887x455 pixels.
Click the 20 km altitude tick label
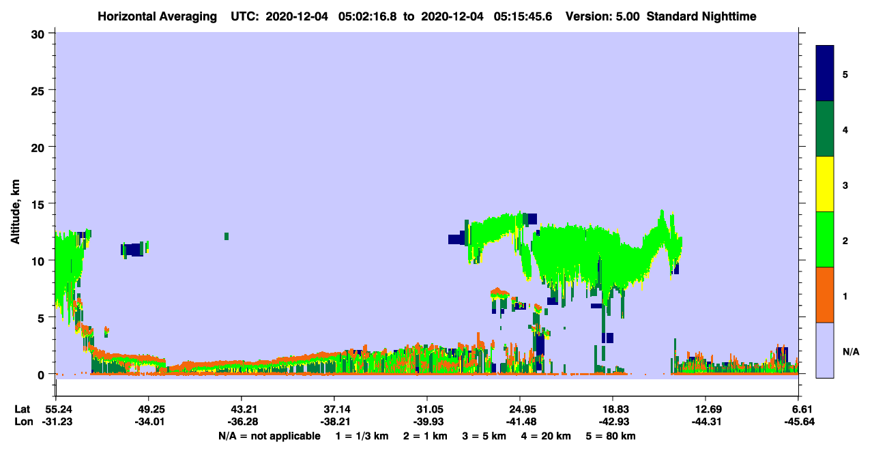click(39, 147)
